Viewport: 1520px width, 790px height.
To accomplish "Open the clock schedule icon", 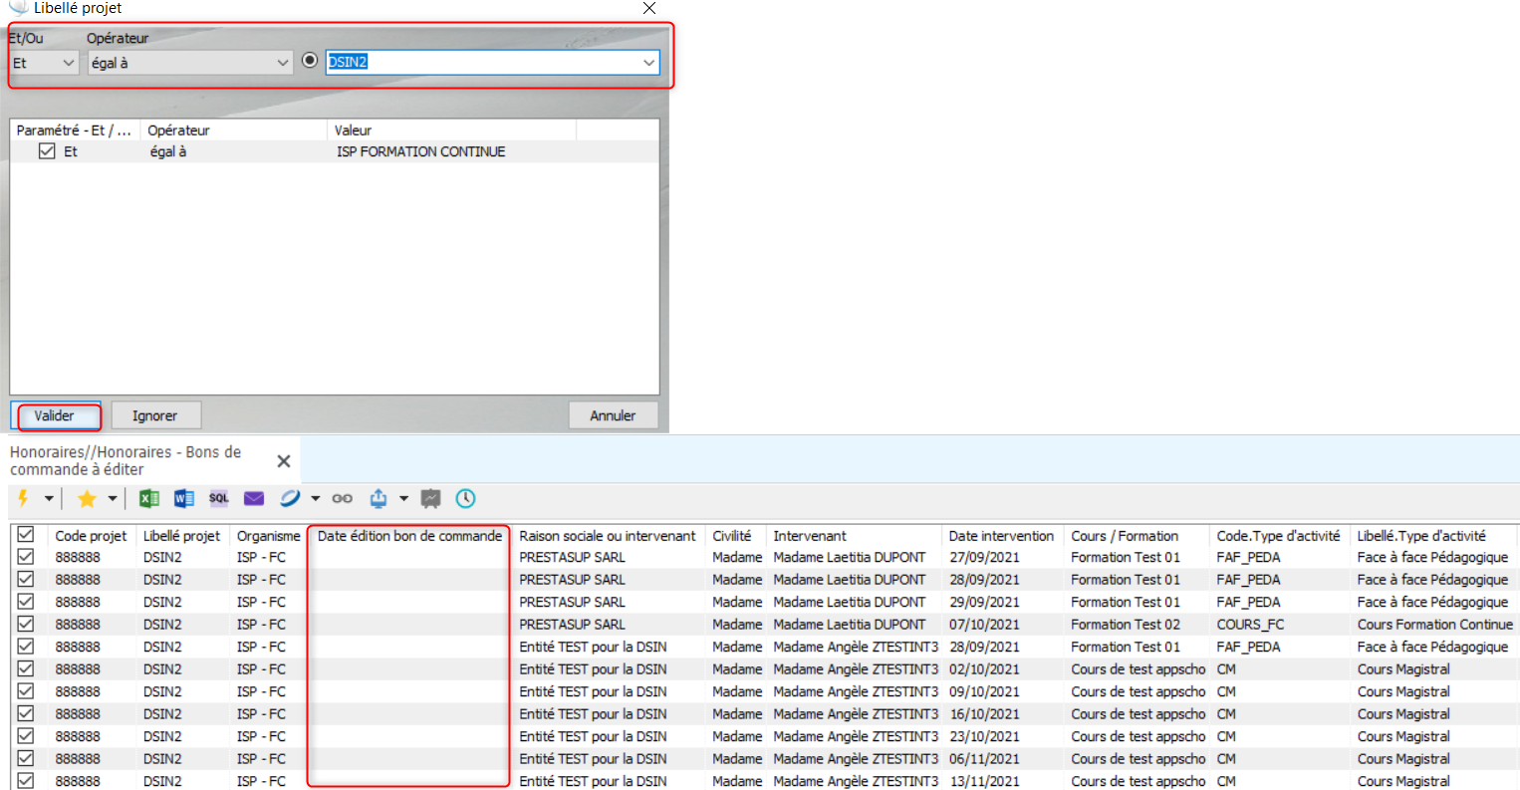I will (x=465, y=498).
